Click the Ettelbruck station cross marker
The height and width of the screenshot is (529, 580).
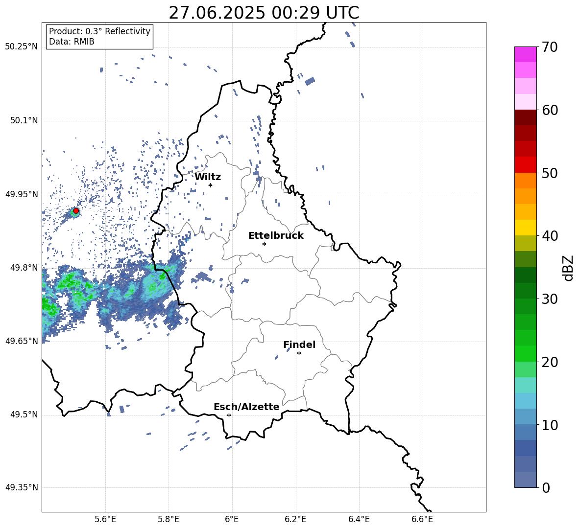point(264,244)
